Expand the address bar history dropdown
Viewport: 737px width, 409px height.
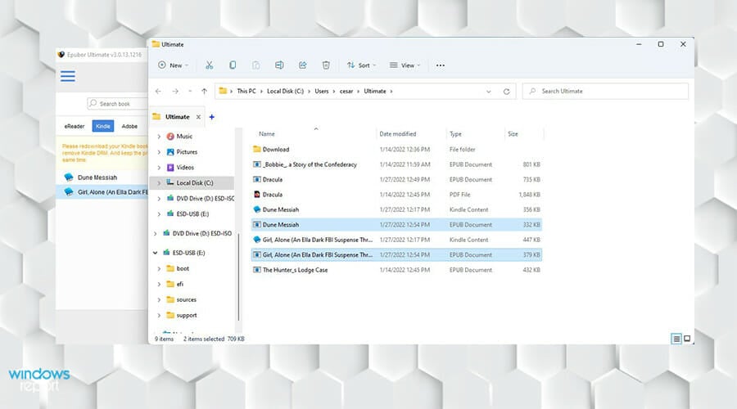click(488, 91)
